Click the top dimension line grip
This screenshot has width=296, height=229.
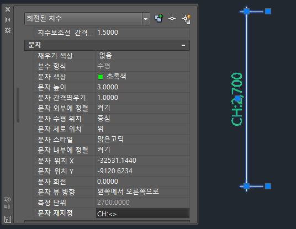click(x=246, y=12)
